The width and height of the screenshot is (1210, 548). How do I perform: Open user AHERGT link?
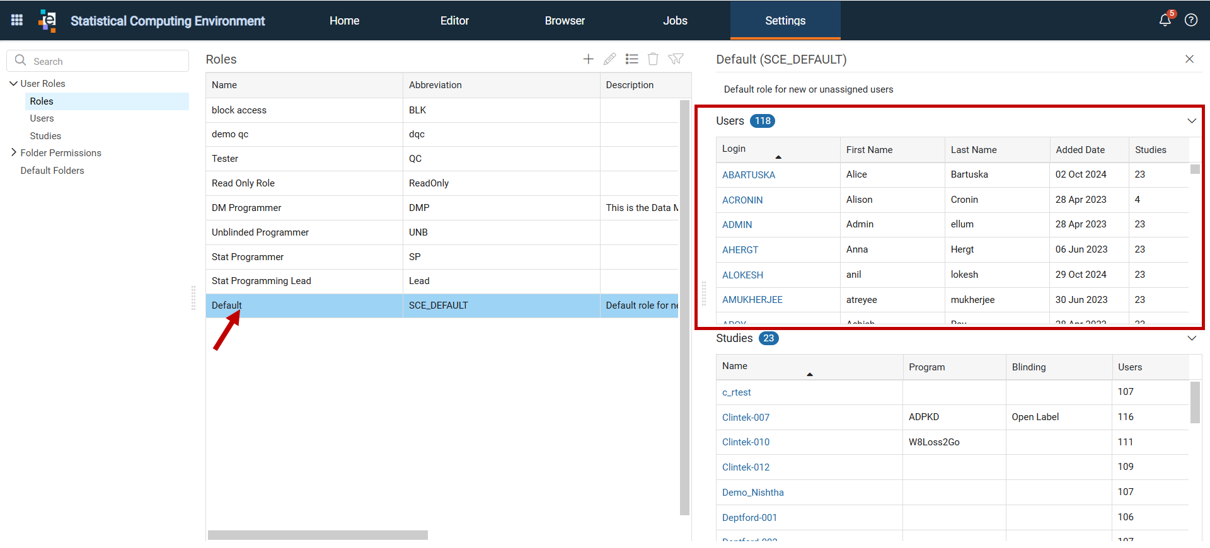740,250
